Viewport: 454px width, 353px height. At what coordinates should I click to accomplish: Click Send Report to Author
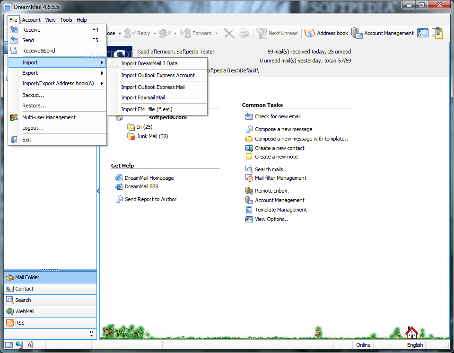tap(150, 199)
